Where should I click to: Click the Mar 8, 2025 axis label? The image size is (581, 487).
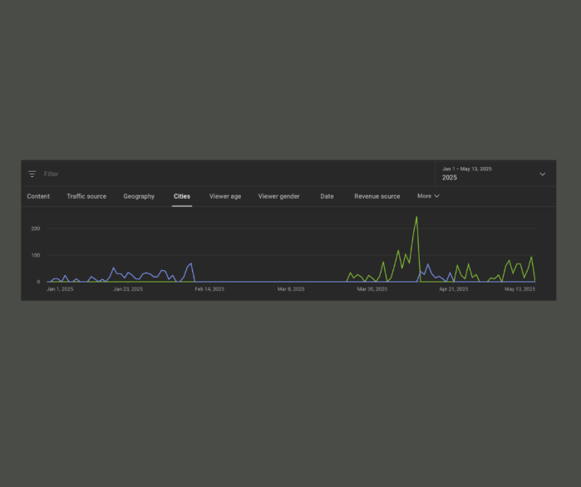pos(291,289)
